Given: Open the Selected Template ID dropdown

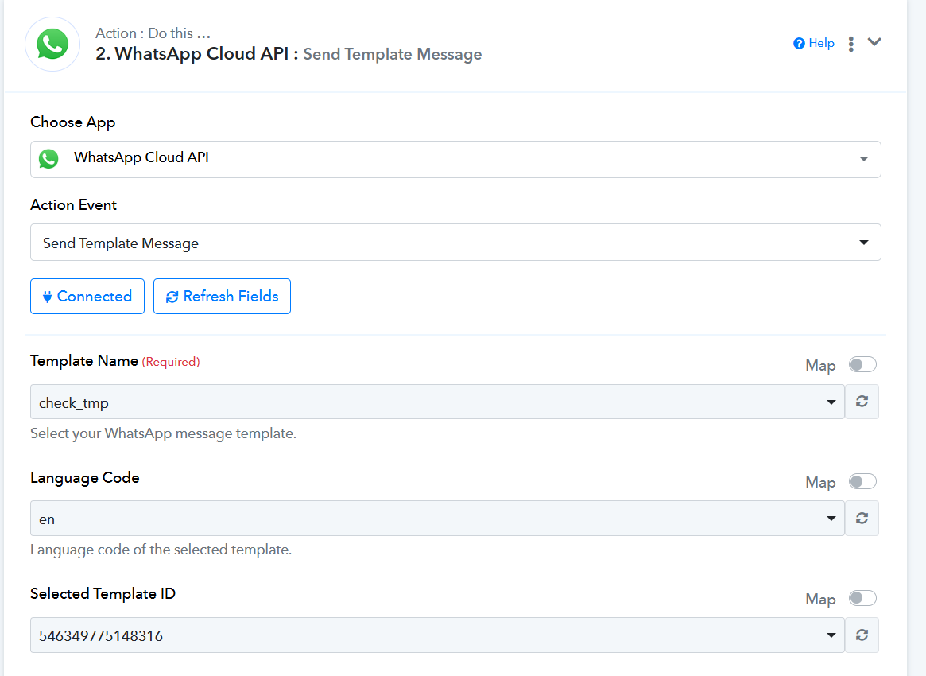Looking at the screenshot, I should coord(437,635).
